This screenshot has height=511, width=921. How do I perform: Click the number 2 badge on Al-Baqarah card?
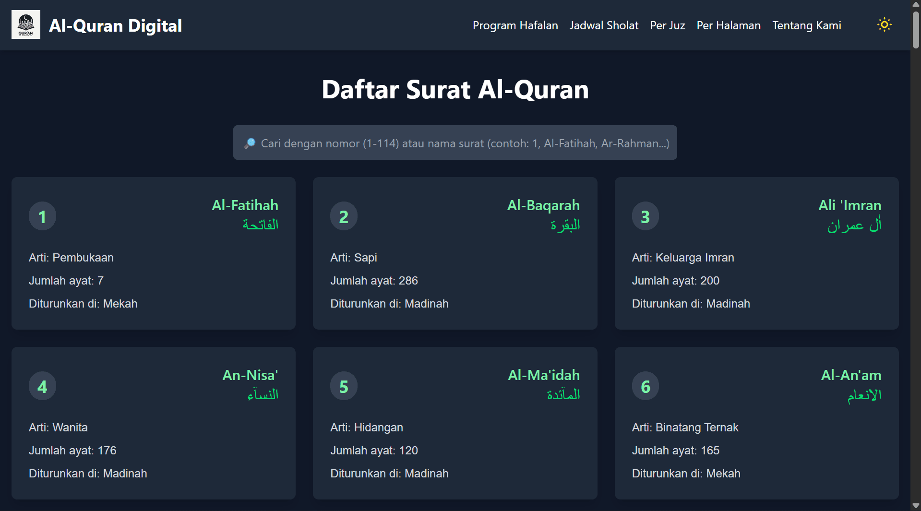[344, 216]
